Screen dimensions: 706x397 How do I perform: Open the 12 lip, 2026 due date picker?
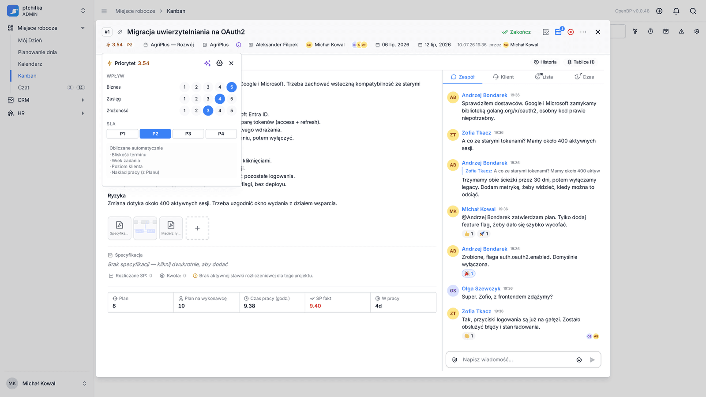click(435, 45)
